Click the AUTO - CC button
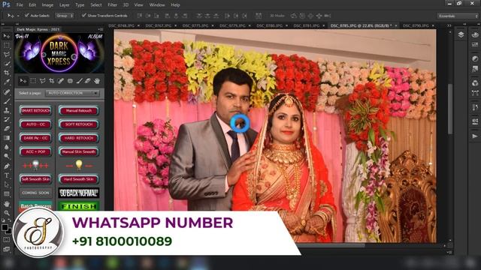481x270 pixels. tap(35, 124)
